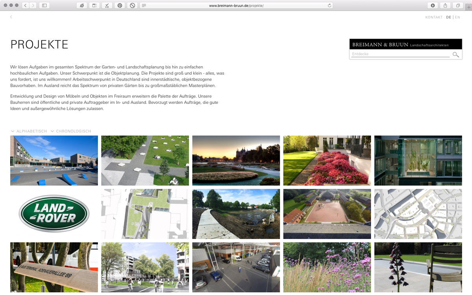Show all tabs overview
This screenshot has height=295, width=472.
pos(458,6)
